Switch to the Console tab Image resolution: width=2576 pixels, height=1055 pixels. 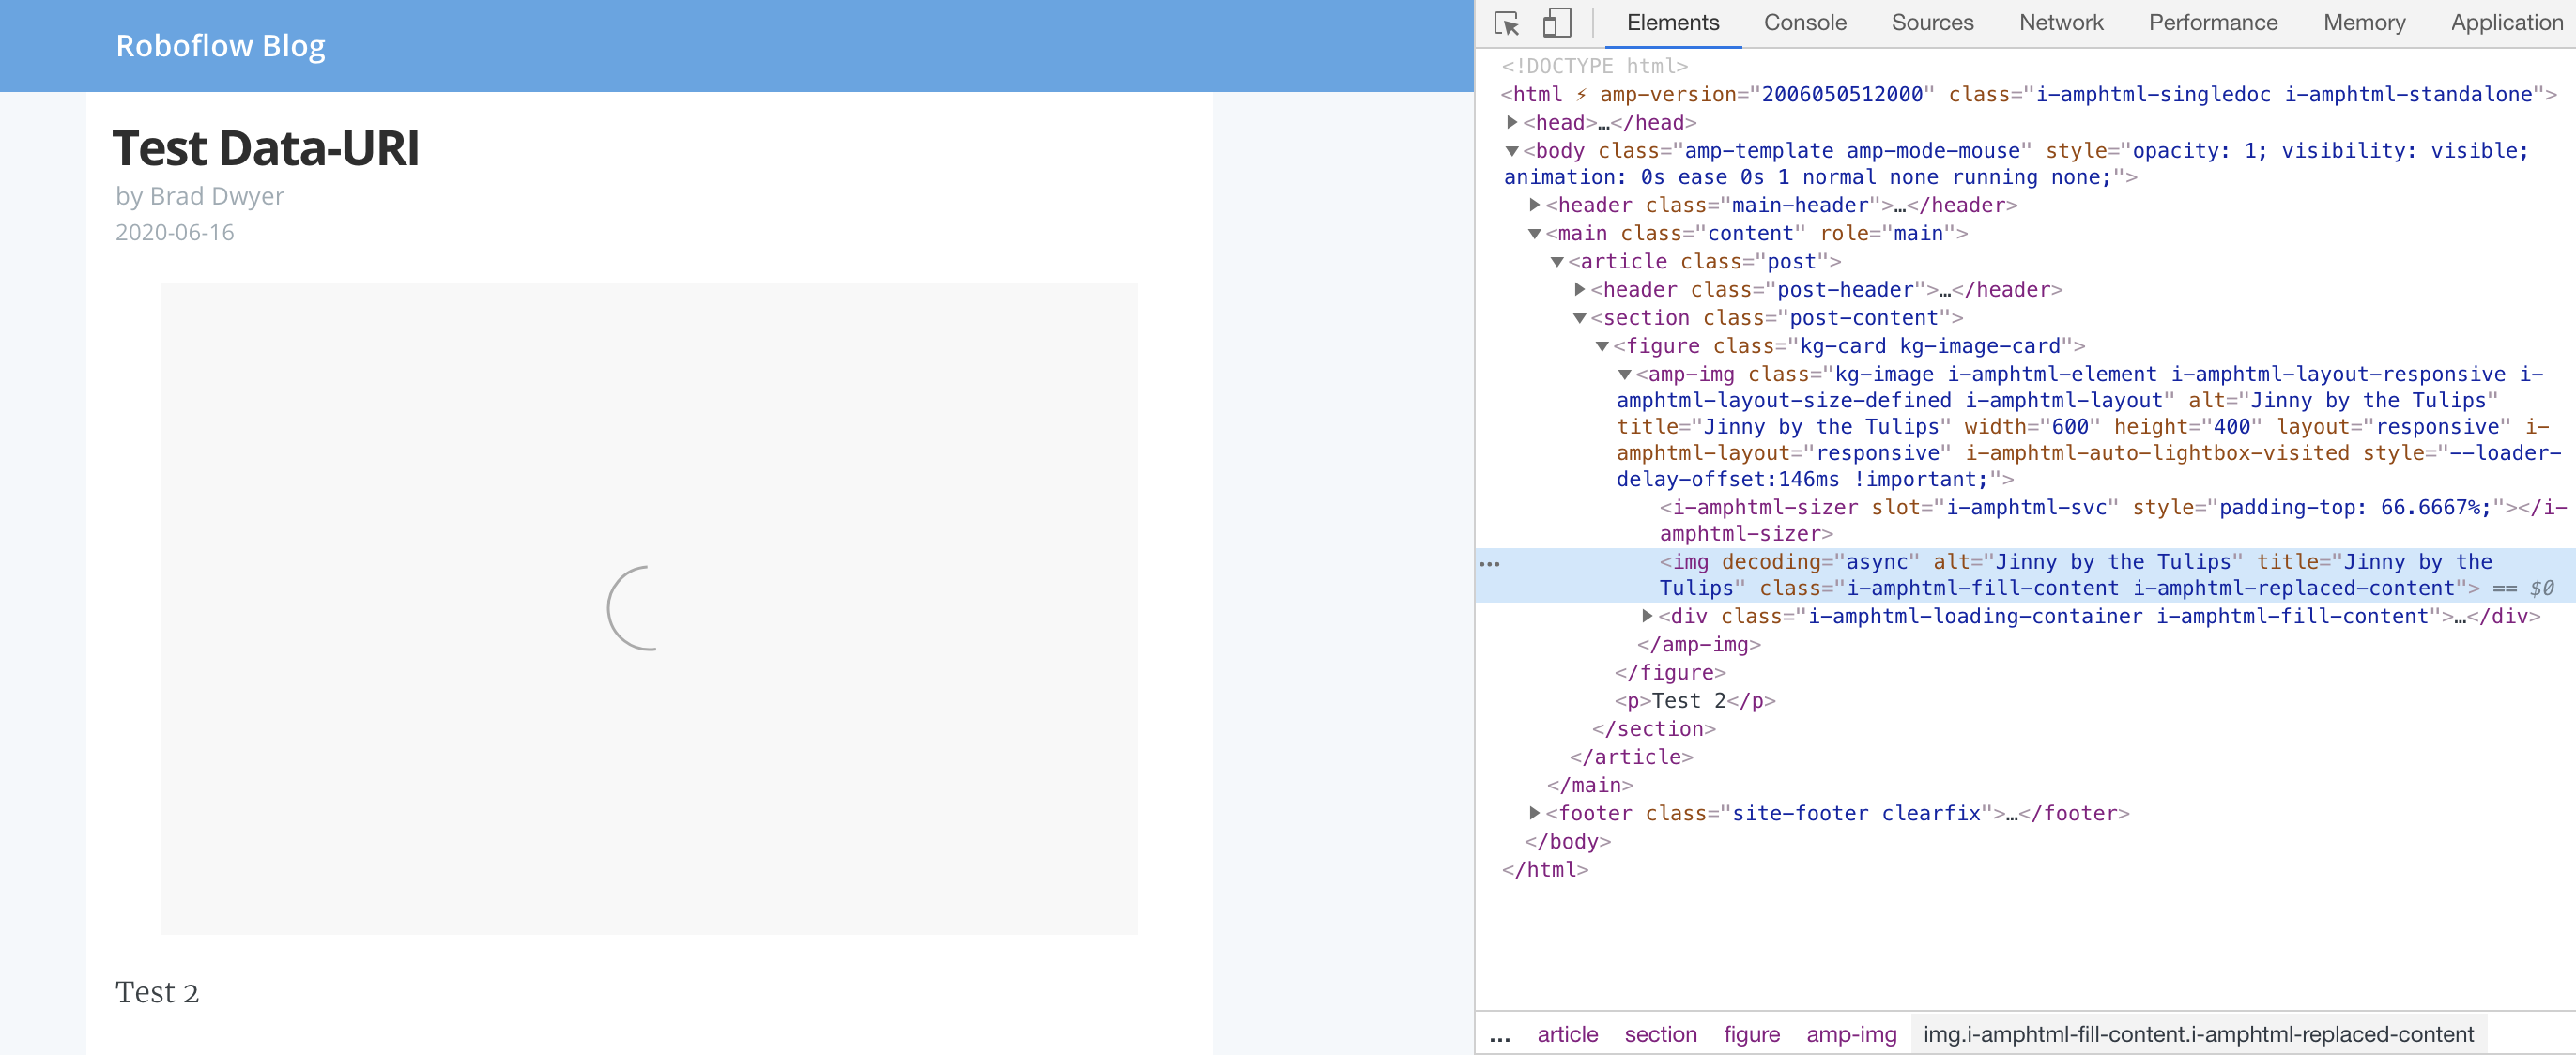tap(1804, 22)
